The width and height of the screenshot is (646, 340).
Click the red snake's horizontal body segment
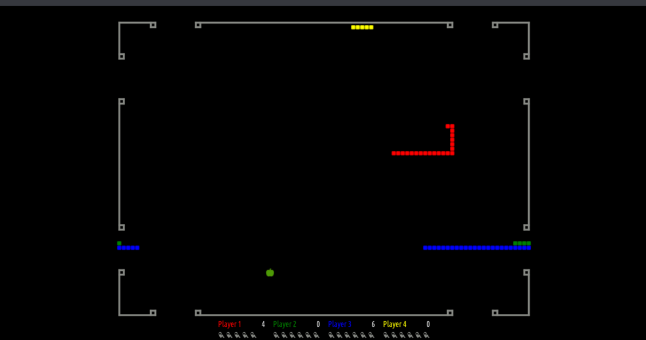(420, 153)
